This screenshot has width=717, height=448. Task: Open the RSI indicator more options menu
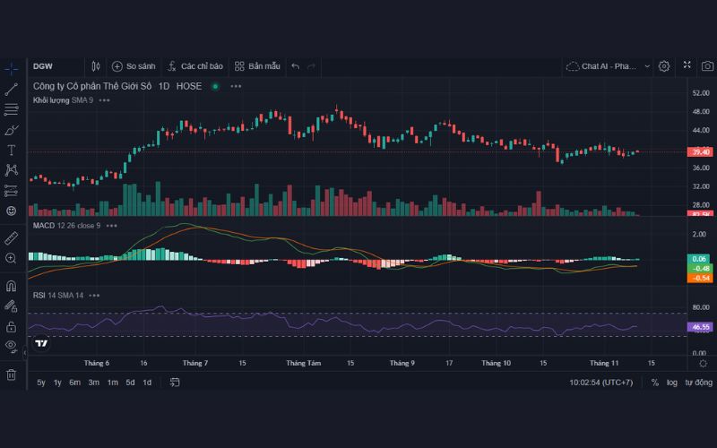click(94, 295)
